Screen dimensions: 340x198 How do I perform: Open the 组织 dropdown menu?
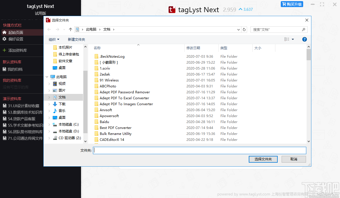click(53, 39)
